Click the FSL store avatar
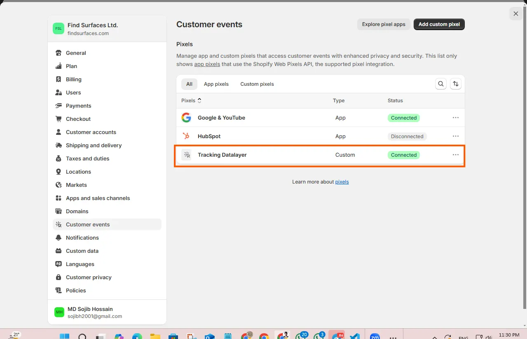 59,29
